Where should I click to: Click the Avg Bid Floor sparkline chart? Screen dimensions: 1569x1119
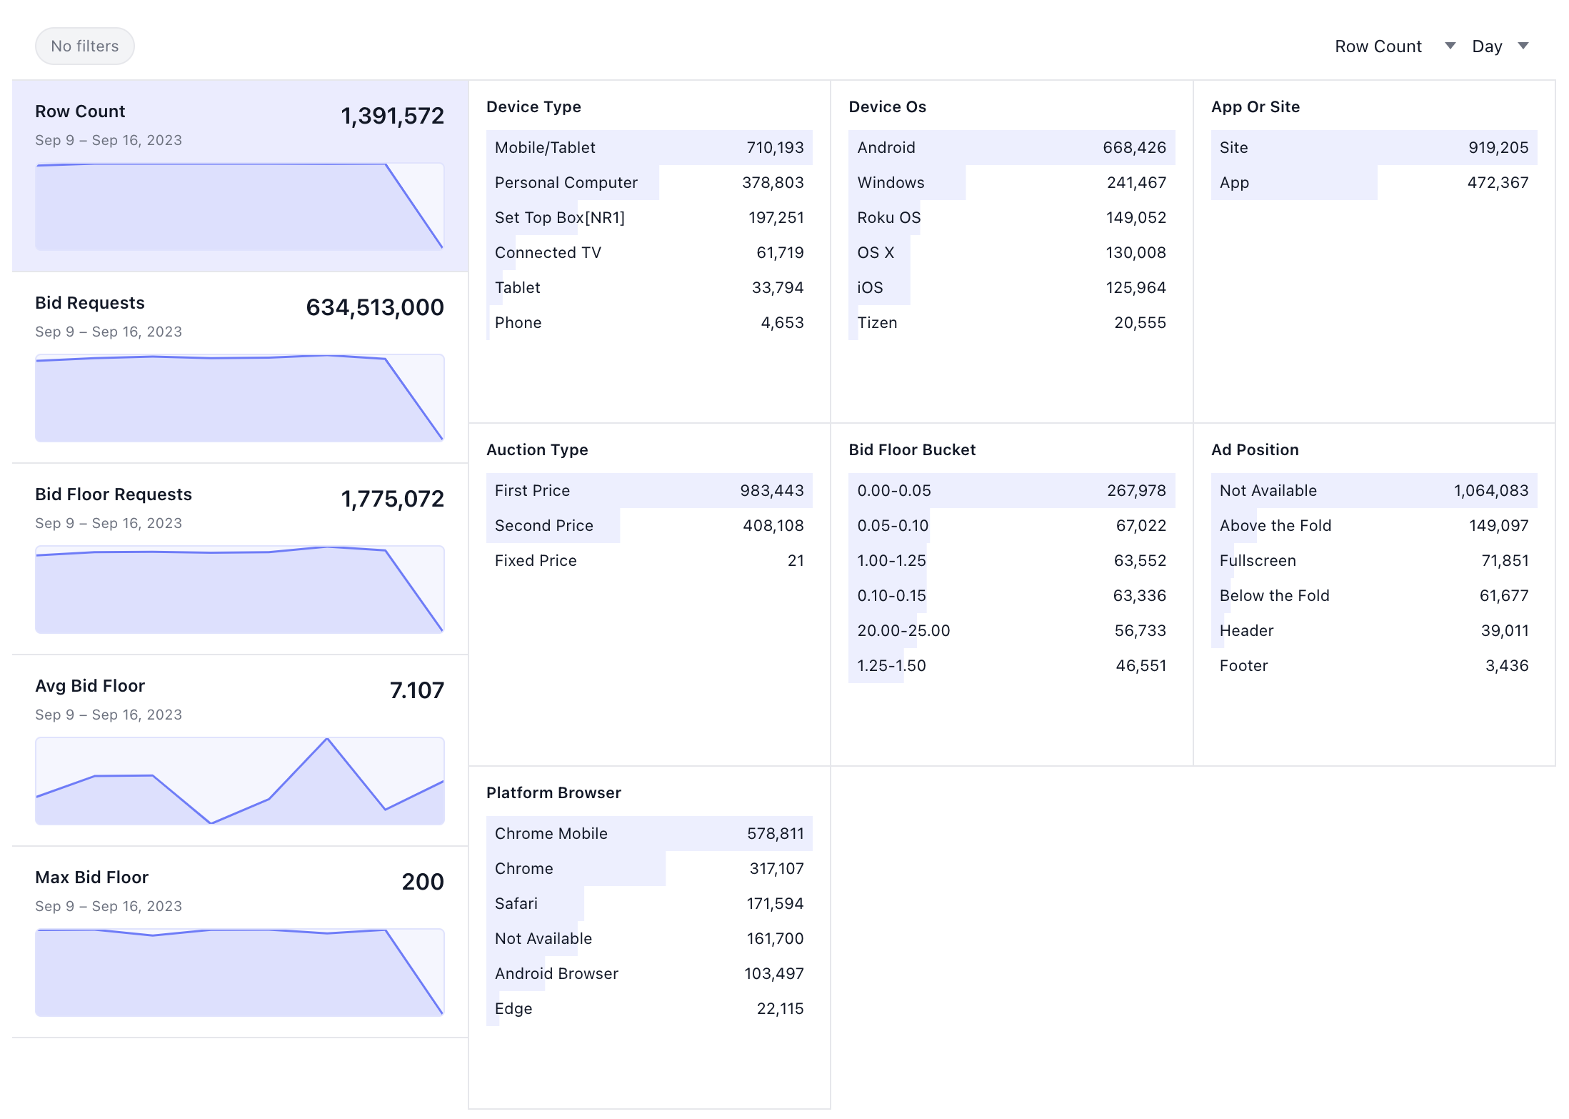pyautogui.click(x=239, y=782)
